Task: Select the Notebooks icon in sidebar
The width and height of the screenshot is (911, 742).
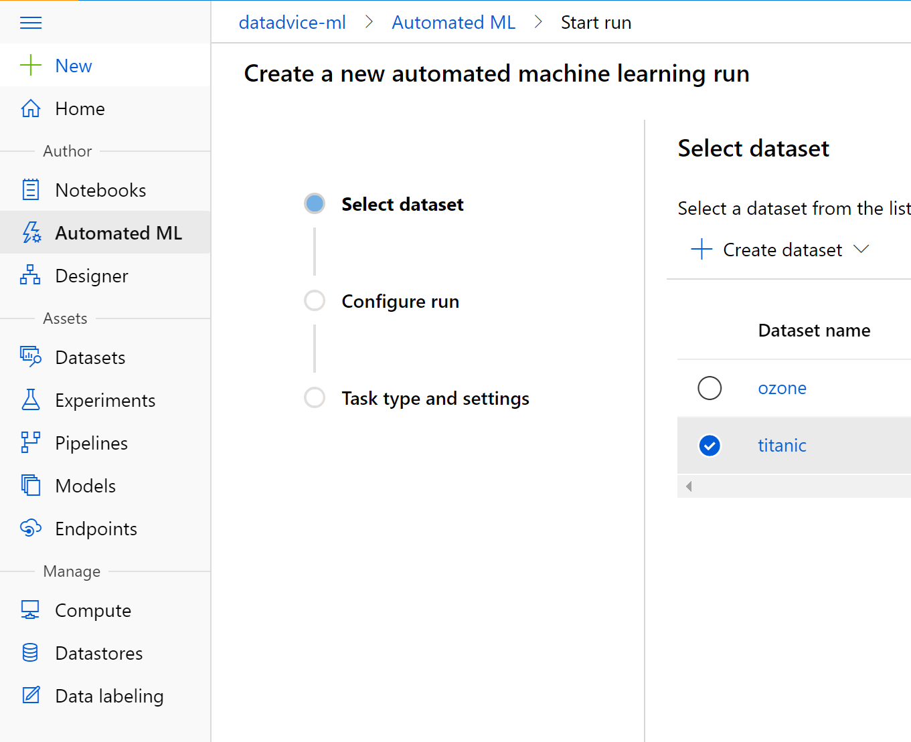Action: (x=31, y=189)
